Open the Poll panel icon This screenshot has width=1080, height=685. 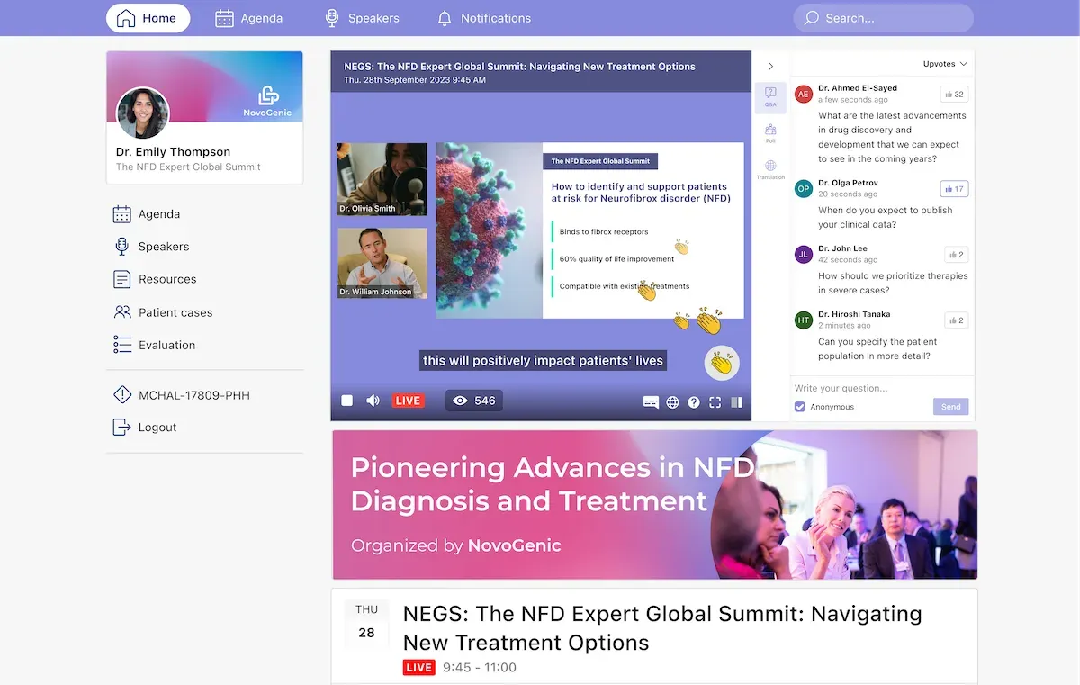pos(770,134)
